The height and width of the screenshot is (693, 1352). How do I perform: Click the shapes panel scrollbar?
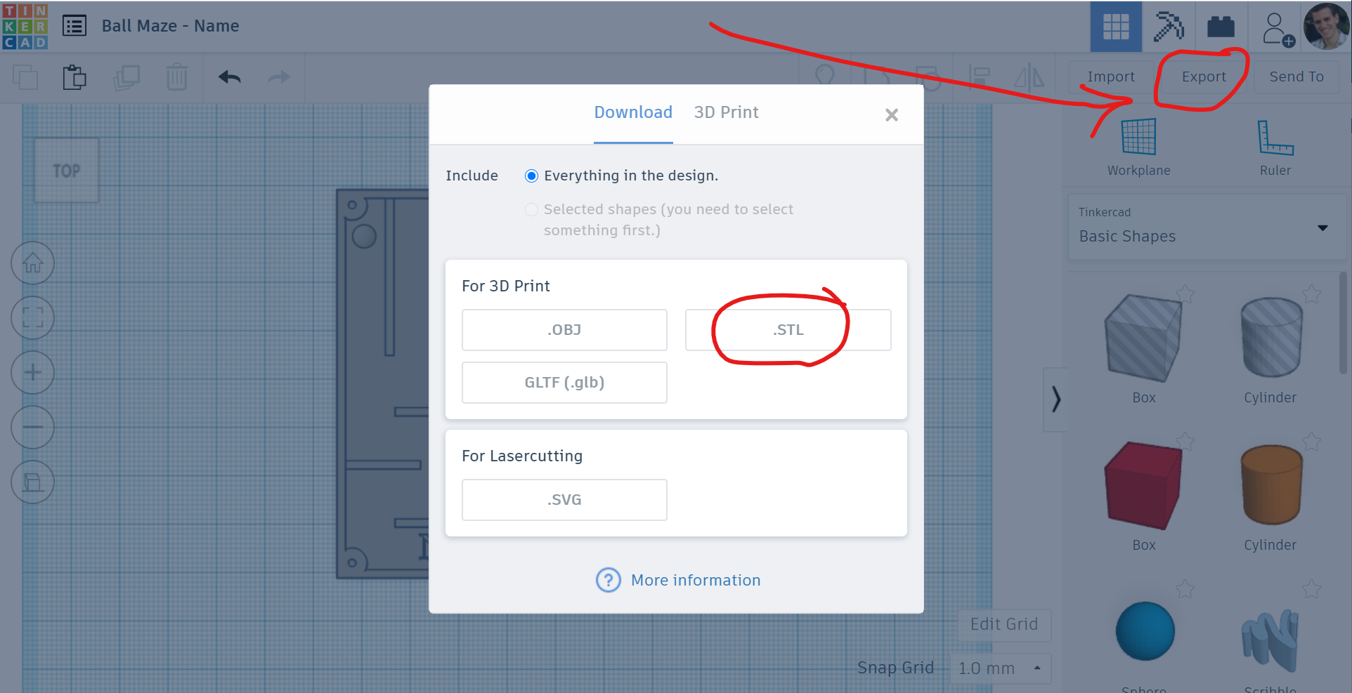pos(1344,324)
